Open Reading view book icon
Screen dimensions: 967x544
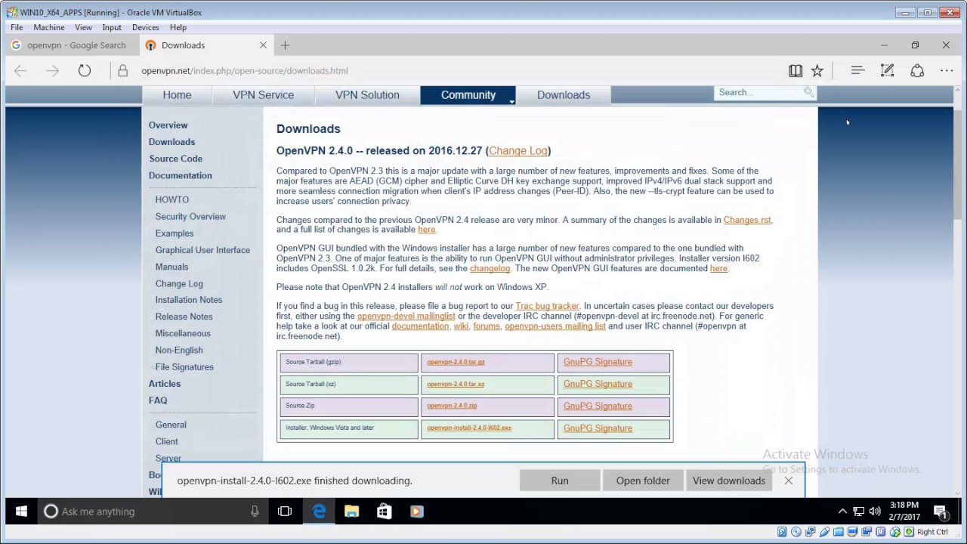tap(796, 70)
